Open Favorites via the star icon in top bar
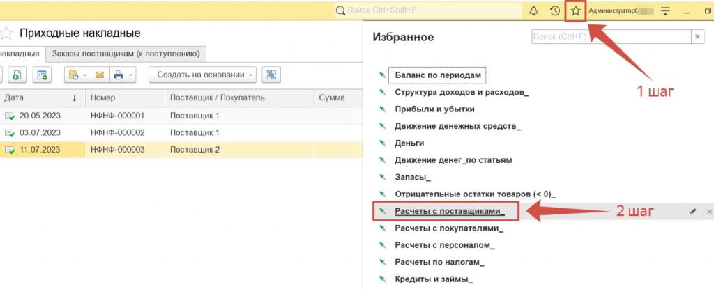Screen dimensions: 714x289 tap(575, 11)
